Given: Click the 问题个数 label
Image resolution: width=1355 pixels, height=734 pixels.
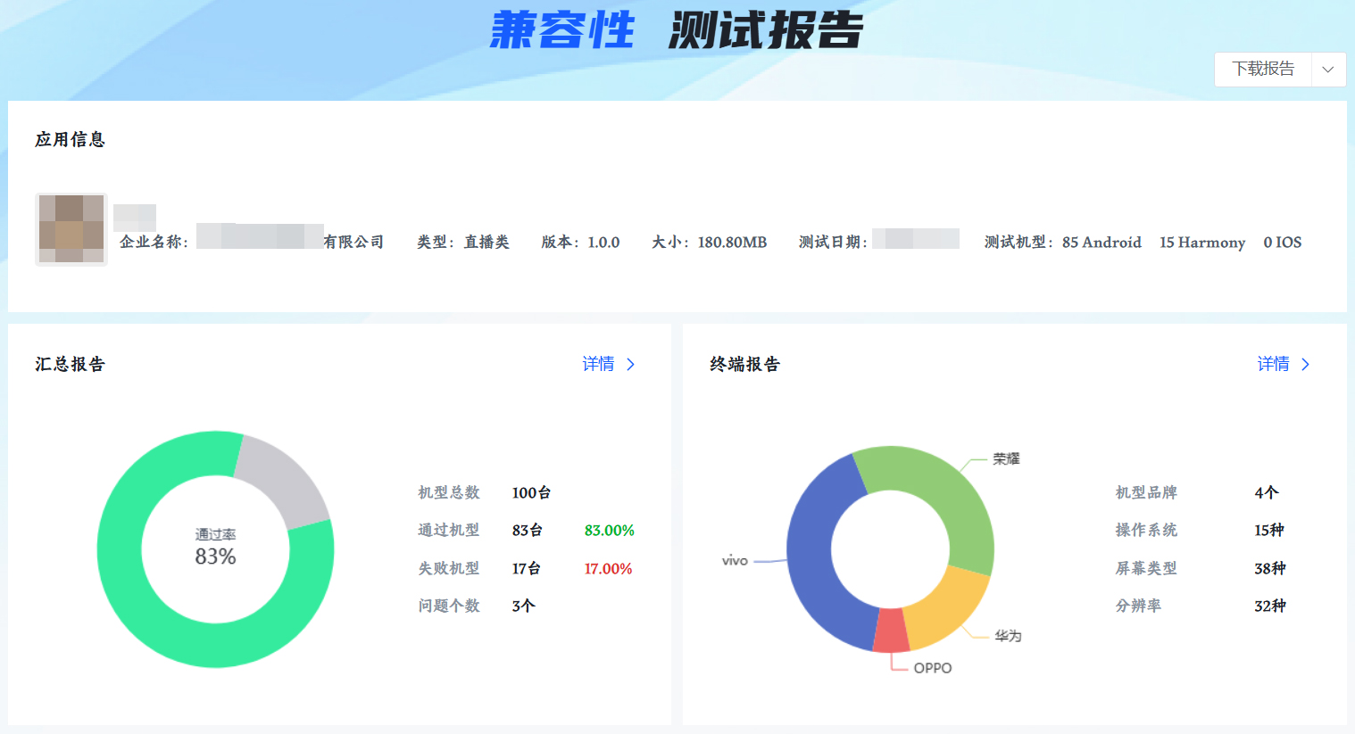Looking at the screenshot, I should click(x=449, y=606).
